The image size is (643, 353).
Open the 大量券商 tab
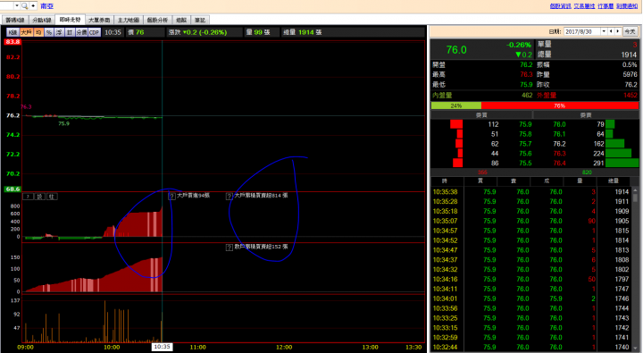click(99, 20)
